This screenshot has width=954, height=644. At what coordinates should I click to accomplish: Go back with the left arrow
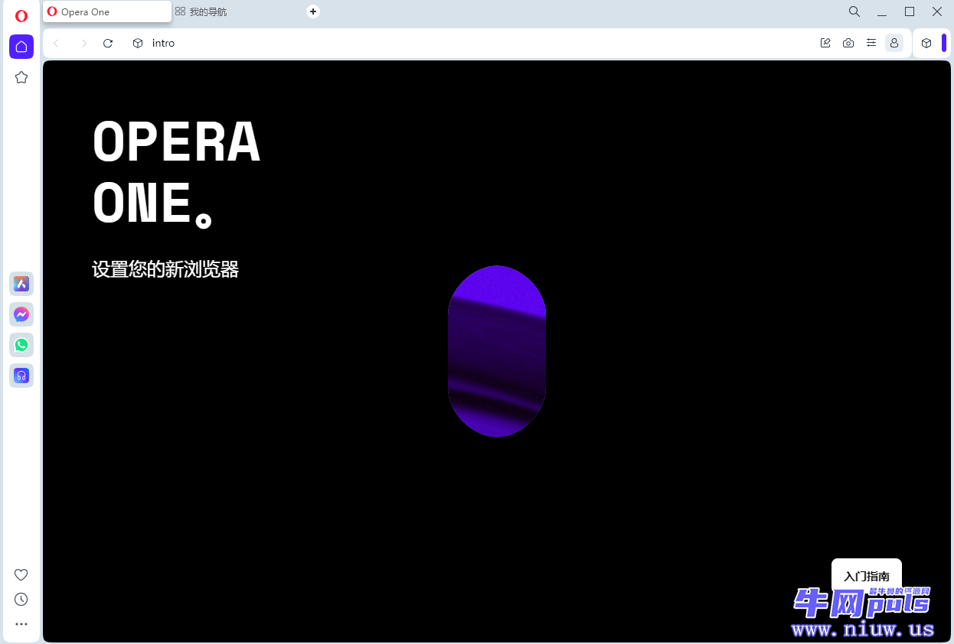tap(56, 43)
